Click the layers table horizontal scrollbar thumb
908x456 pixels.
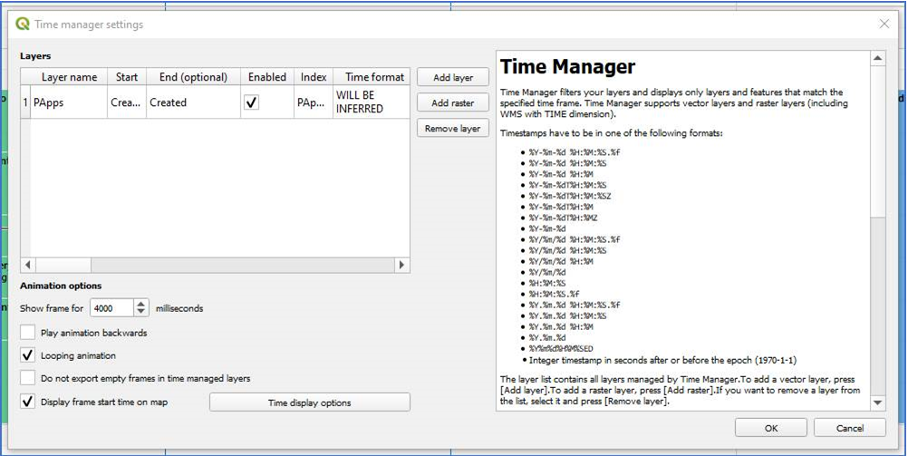[x=63, y=265]
